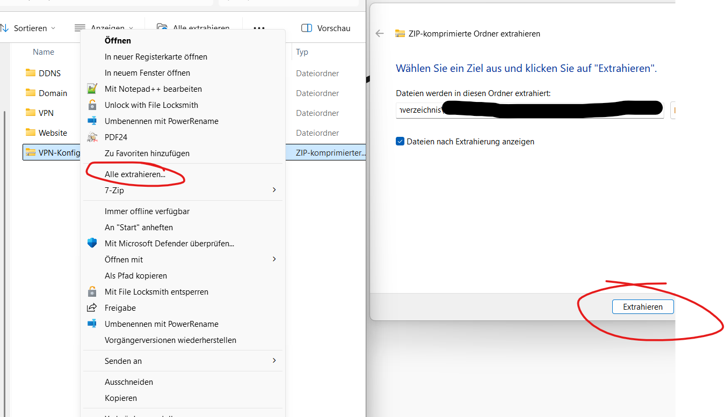Click the Website folder icon

pos(30,132)
